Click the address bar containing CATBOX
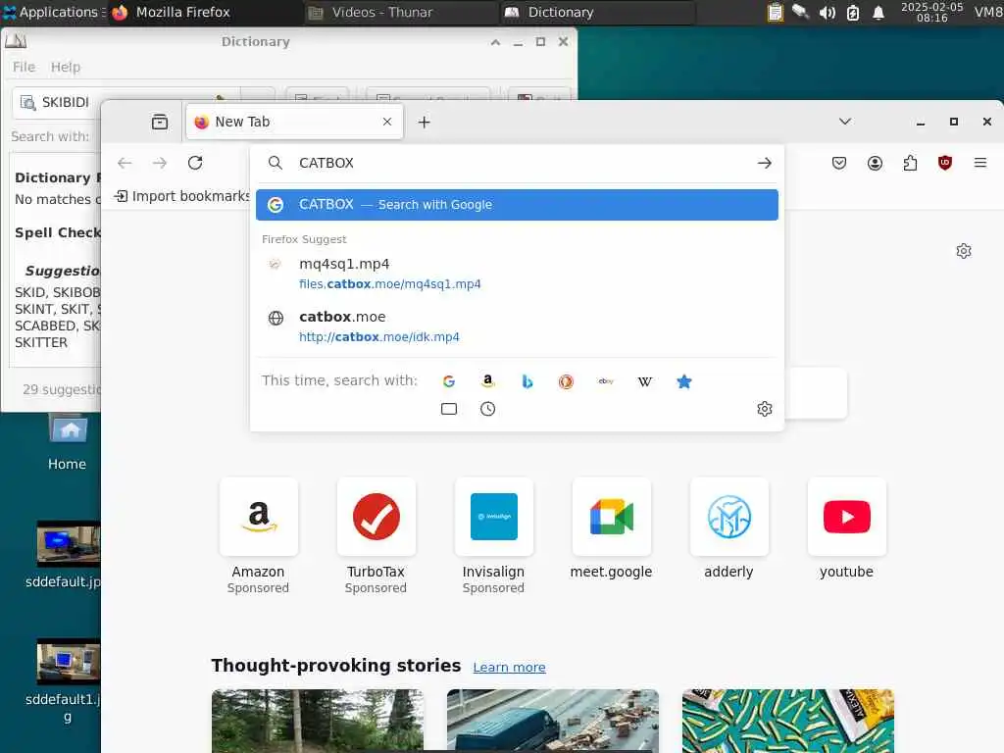Image resolution: width=1004 pixels, height=753 pixels. click(x=517, y=163)
